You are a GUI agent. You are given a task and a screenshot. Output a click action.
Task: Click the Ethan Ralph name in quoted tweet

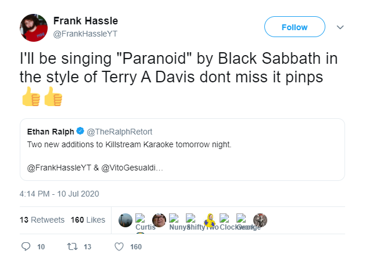51,132
